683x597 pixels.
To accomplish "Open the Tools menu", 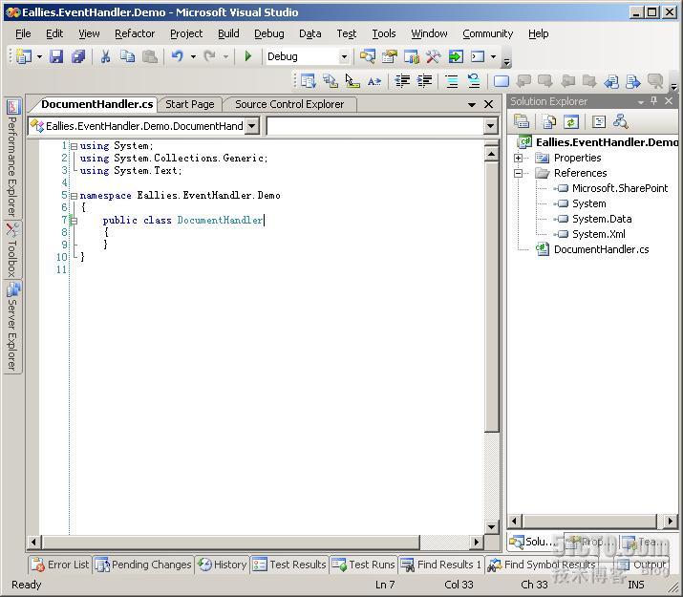I will click(x=384, y=33).
